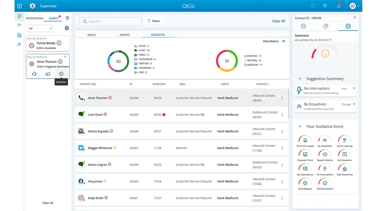This screenshot has width=376, height=211.
Task: Select the agent monitoring sidebar icon
Action: (19, 16)
